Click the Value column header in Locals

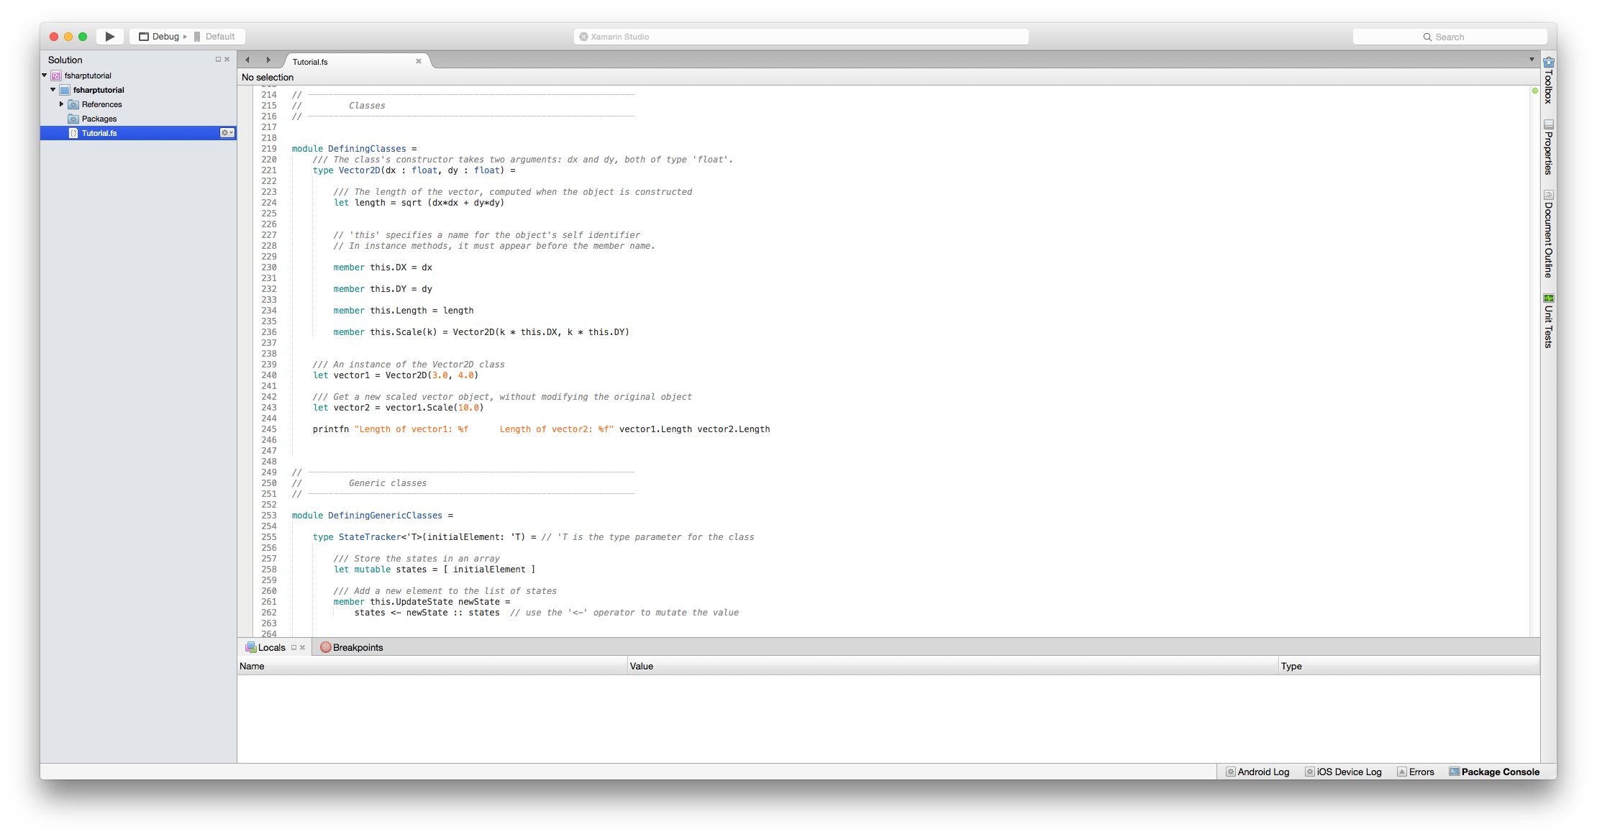pyautogui.click(x=953, y=667)
